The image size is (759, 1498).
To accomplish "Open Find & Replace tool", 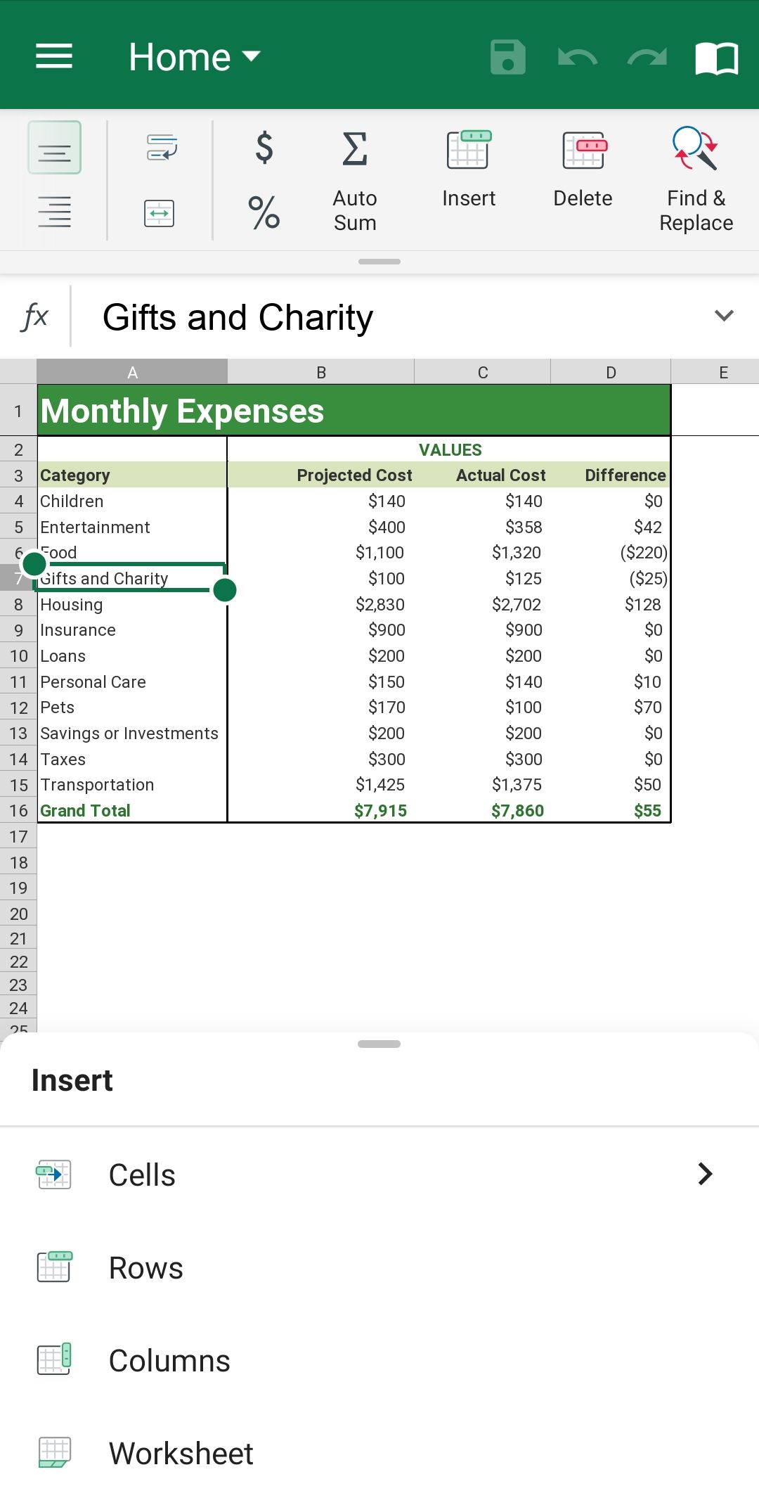I will coord(696,179).
